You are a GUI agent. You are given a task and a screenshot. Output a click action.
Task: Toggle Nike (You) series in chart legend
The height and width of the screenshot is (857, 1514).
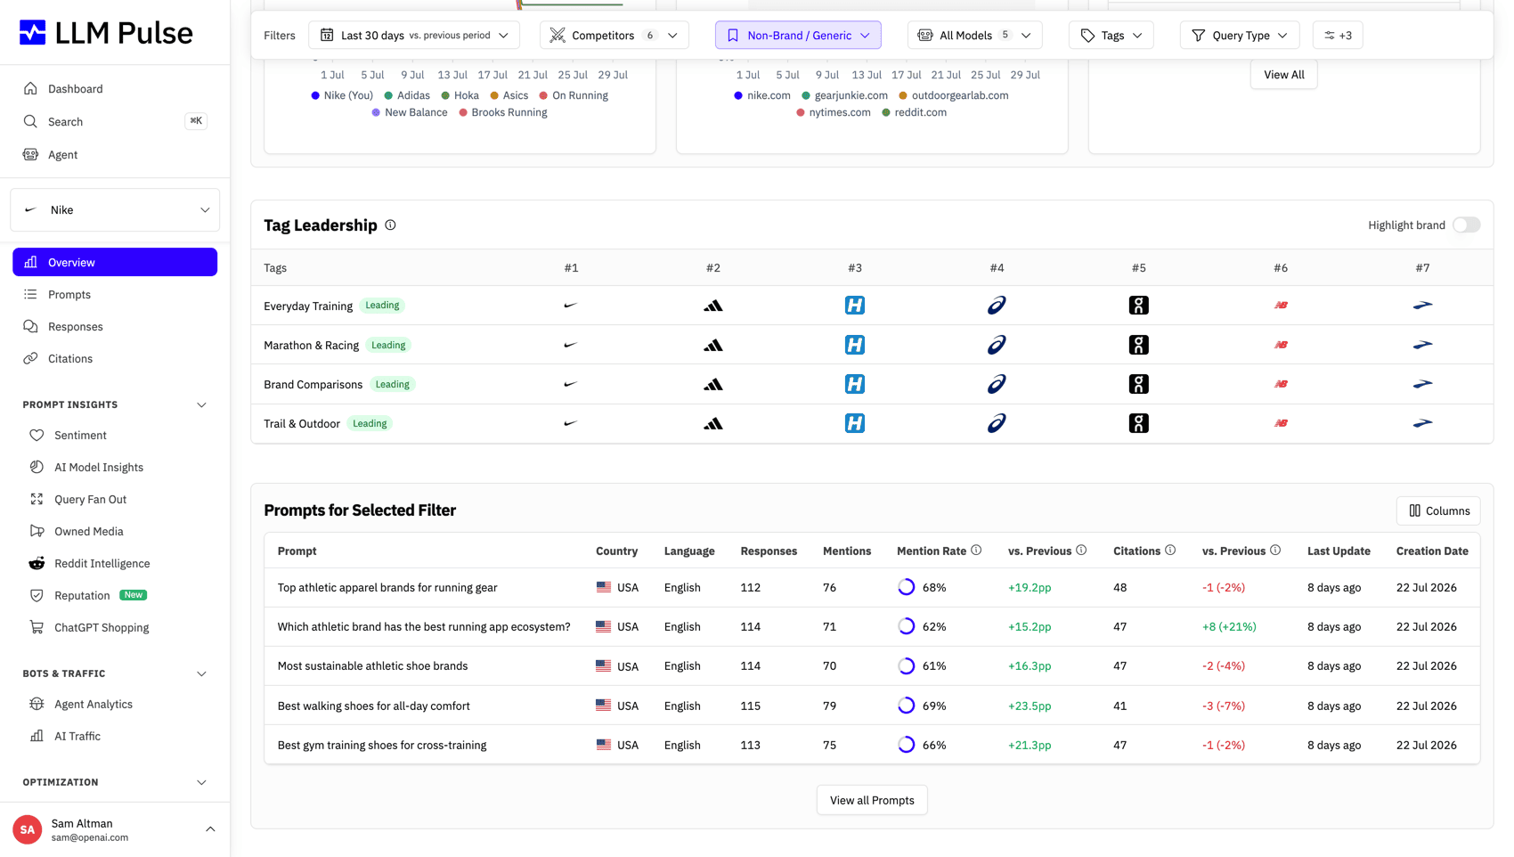(342, 95)
